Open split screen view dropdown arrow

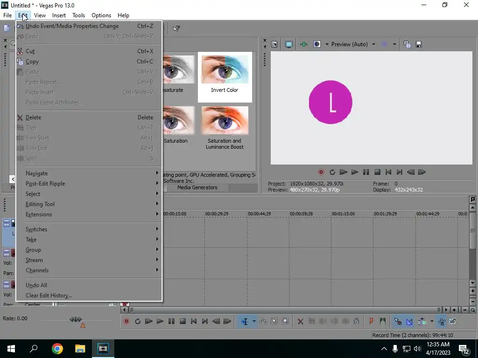click(327, 44)
